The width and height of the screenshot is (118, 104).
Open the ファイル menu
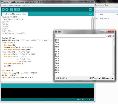point(5,5)
